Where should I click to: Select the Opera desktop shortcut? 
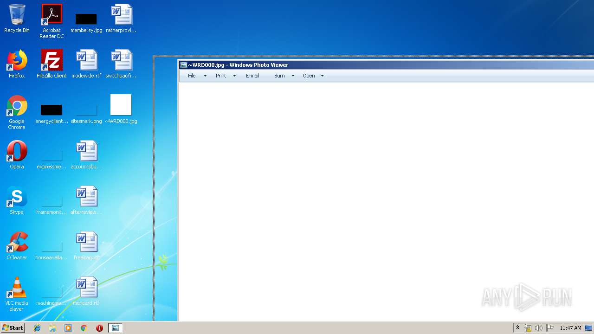coord(17,155)
